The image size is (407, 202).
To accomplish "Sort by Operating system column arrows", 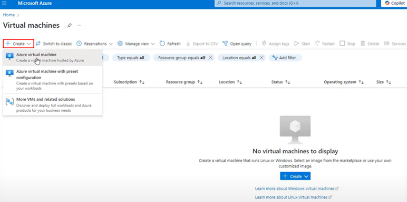I will click(x=361, y=82).
